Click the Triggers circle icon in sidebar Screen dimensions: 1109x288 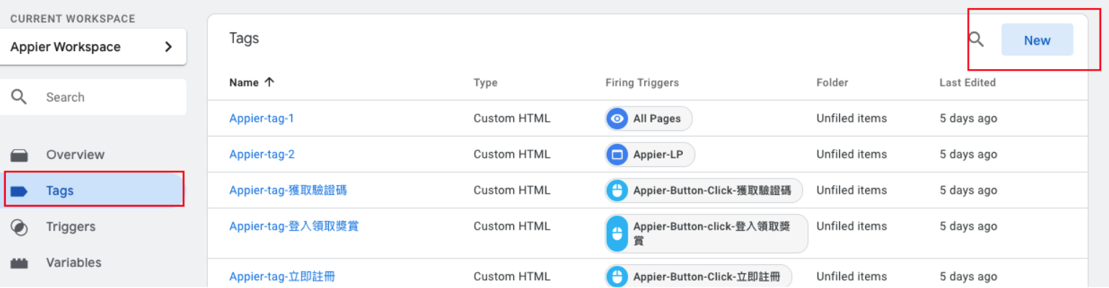[20, 227]
